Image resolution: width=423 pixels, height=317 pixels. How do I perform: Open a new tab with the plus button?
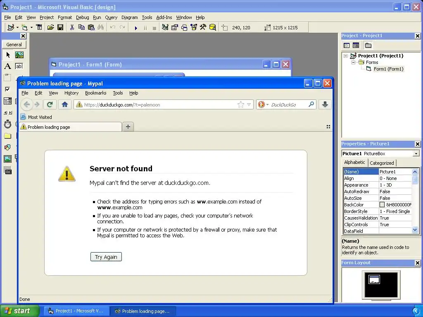tap(128, 127)
